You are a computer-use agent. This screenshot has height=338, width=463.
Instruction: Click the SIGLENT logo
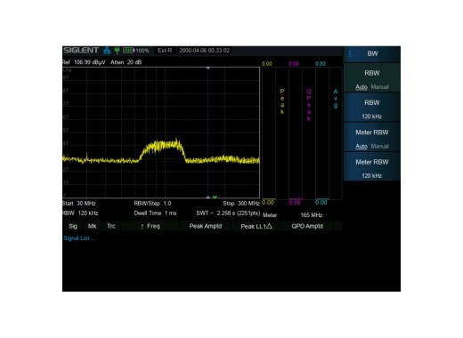click(81, 51)
